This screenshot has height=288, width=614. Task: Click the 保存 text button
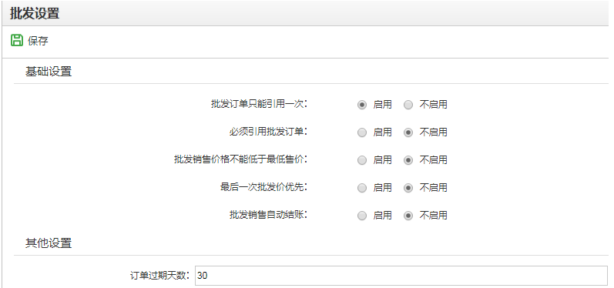click(x=38, y=41)
